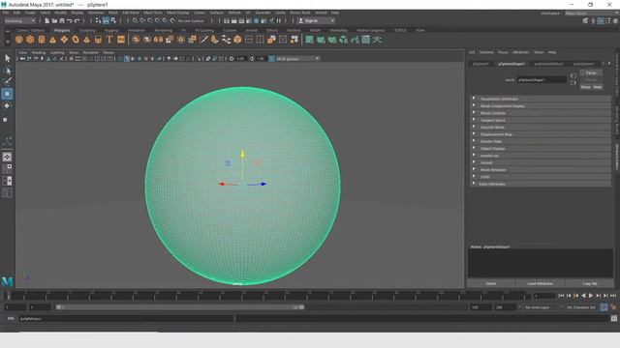
Task: Click the New Scene file icon
Action: [46, 21]
